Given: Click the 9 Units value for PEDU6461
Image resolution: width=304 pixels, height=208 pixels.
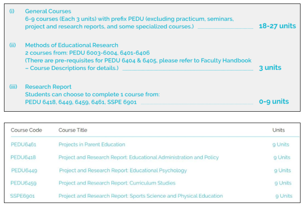Looking at the screenshot, I should (x=282, y=144).
